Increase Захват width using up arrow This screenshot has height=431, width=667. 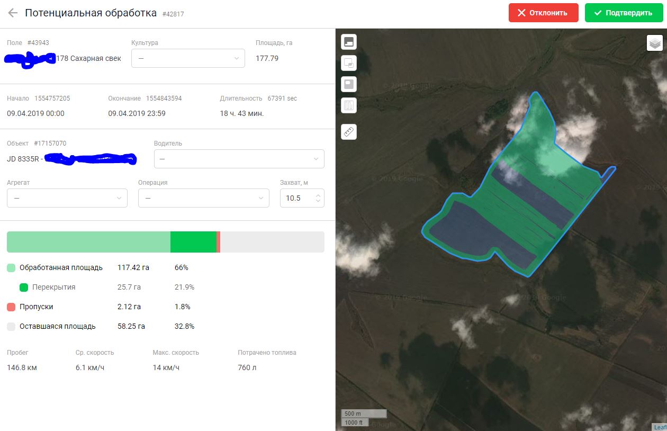(318, 195)
